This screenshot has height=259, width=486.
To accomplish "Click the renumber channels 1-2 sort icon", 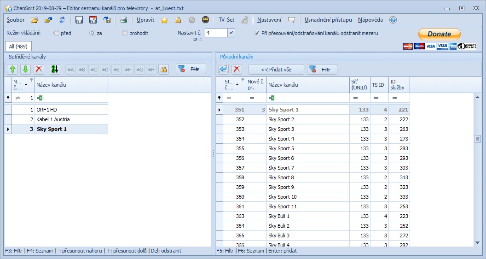I will [x=55, y=69].
